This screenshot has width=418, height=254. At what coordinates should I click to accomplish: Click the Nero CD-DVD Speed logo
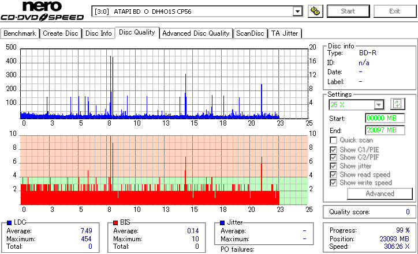pyautogui.click(x=42, y=11)
